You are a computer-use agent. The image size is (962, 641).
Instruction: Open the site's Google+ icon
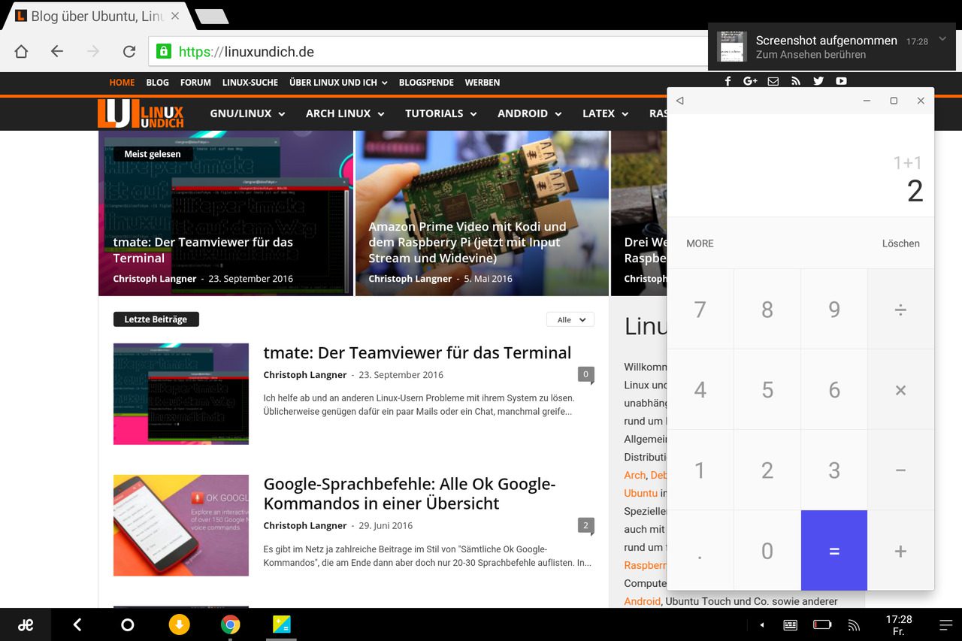pos(750,81)
